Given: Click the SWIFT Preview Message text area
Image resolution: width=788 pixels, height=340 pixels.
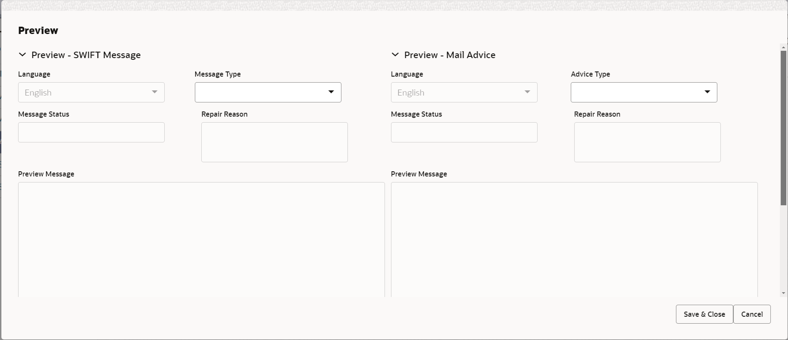Looking at the screenshot, I should point(201,239).
